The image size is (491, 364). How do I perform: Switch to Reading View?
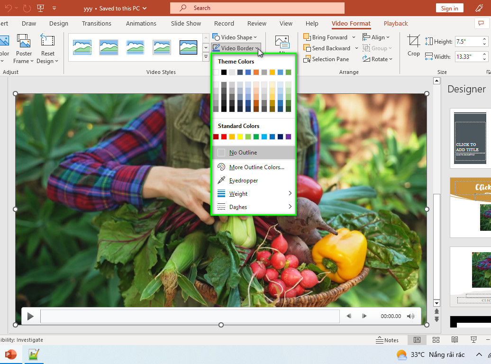tap(455, 340)
